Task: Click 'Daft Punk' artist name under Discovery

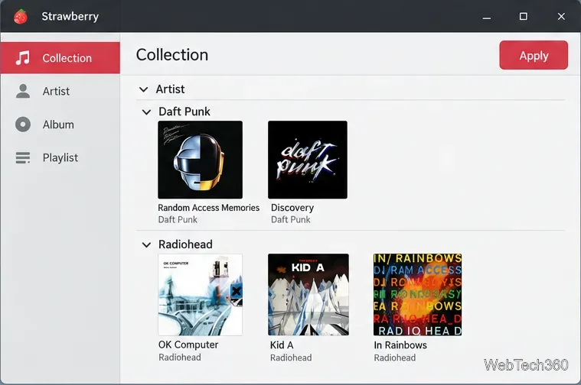Action: (291, 220)
